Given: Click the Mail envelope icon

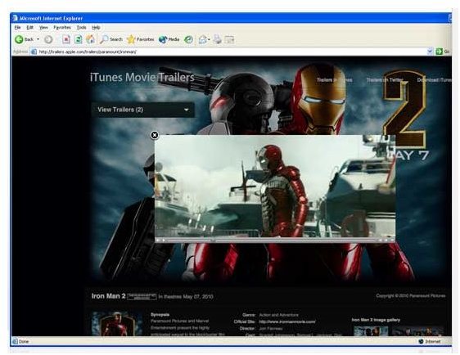Looking at the screenshot, I should click(x=202, y=39).
